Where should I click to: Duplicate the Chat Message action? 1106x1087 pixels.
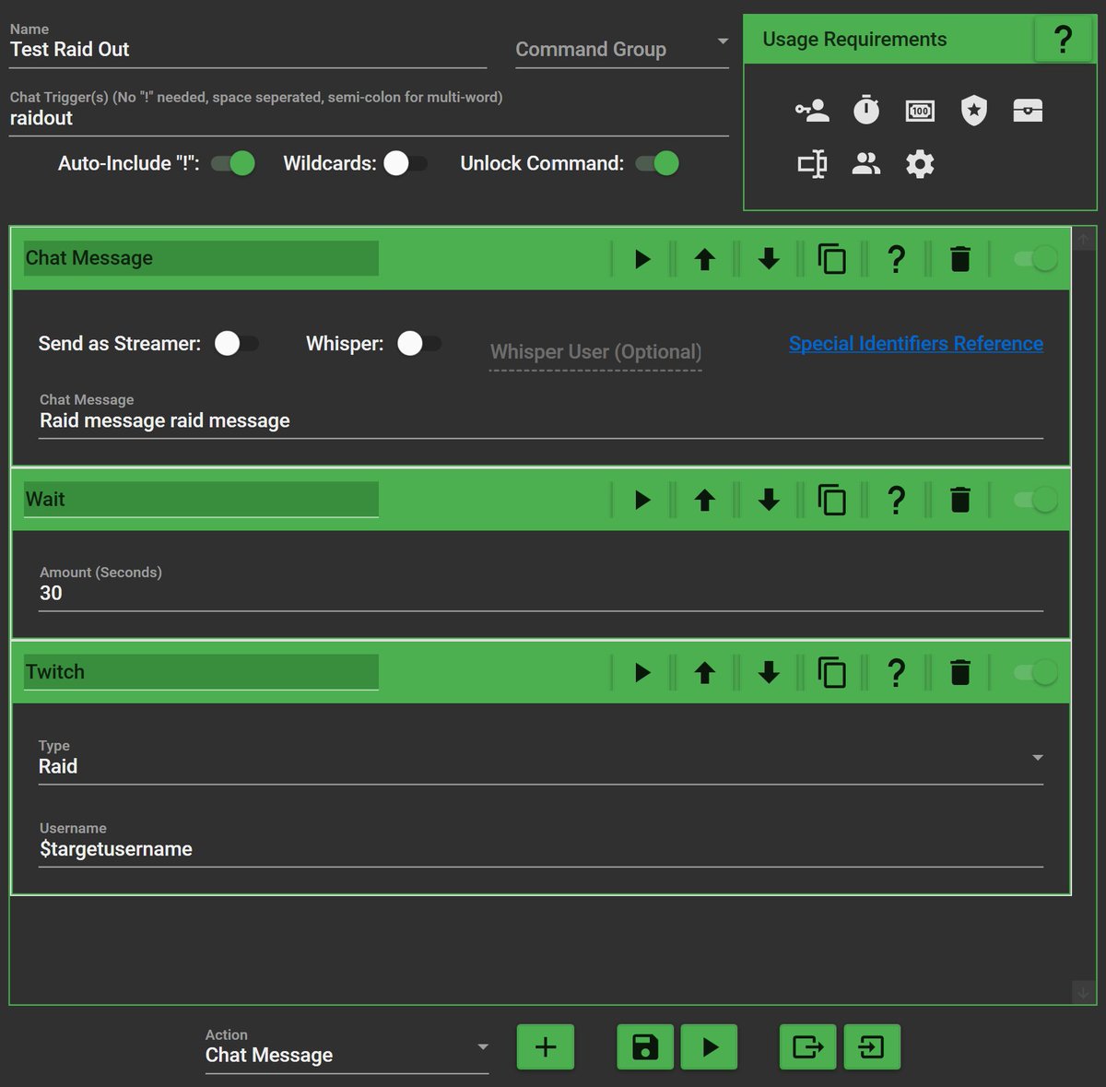(x=832, y=259)
